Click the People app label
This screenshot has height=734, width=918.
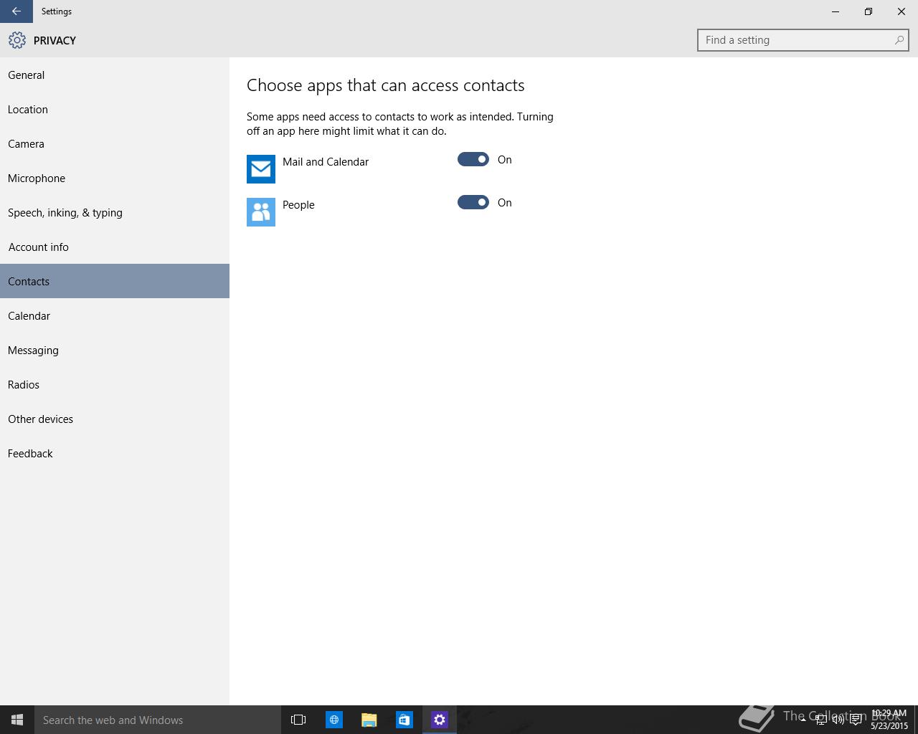click(x=298, y=205)
